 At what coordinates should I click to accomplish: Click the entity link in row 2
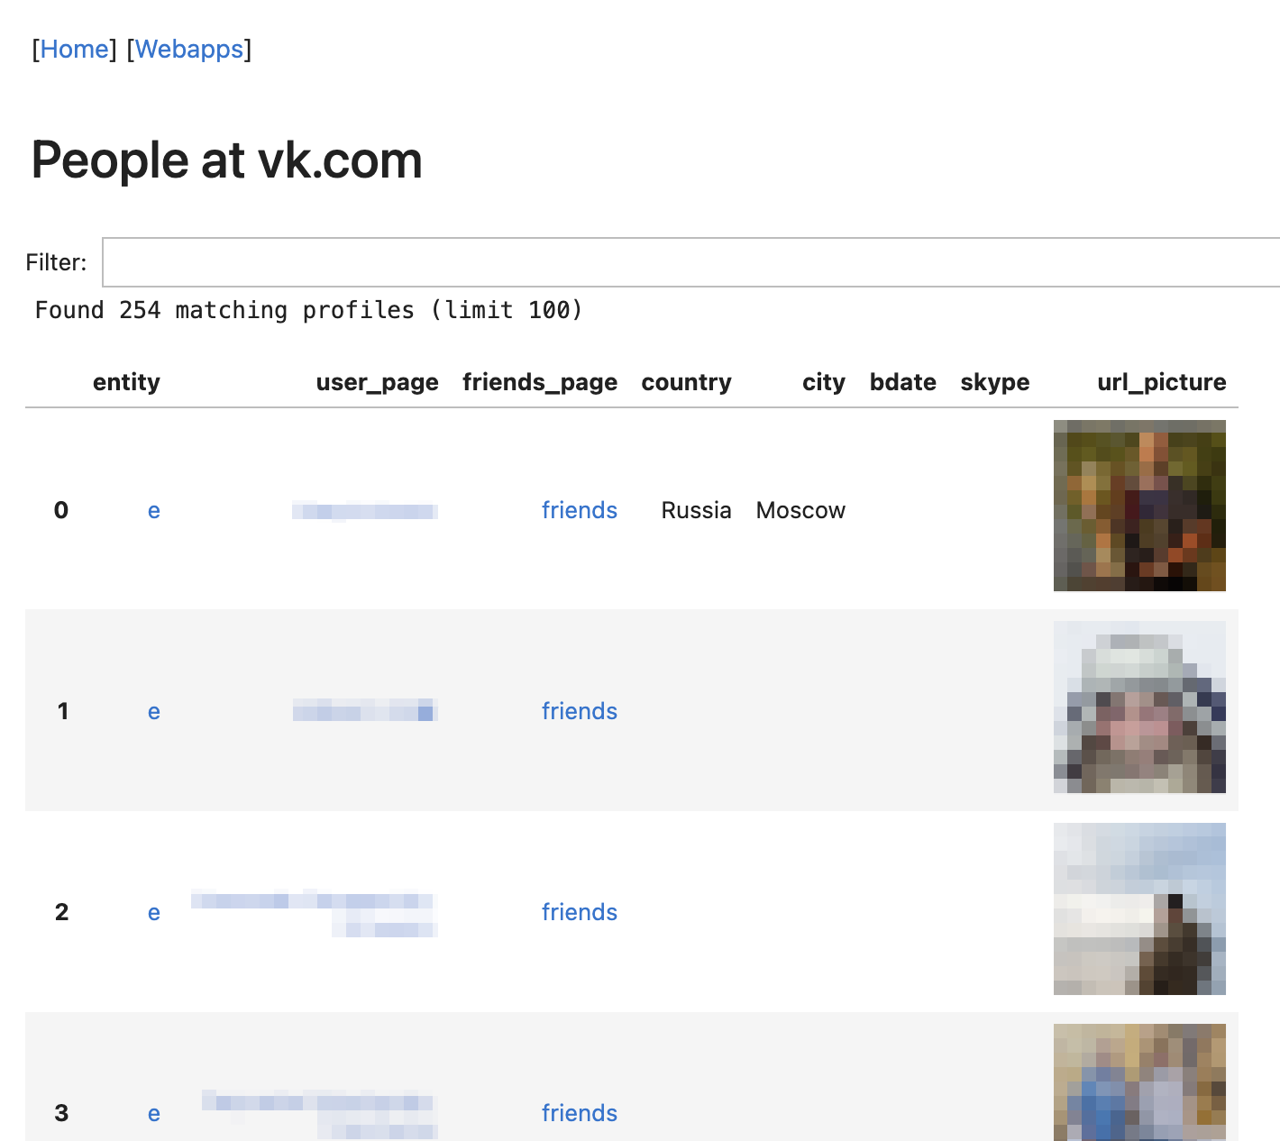pos(154,913)
